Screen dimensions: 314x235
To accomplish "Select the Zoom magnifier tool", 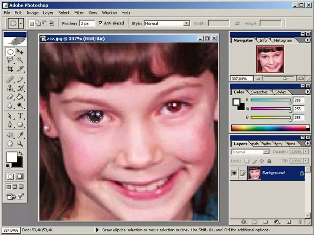I will click(x=20, y=144).
